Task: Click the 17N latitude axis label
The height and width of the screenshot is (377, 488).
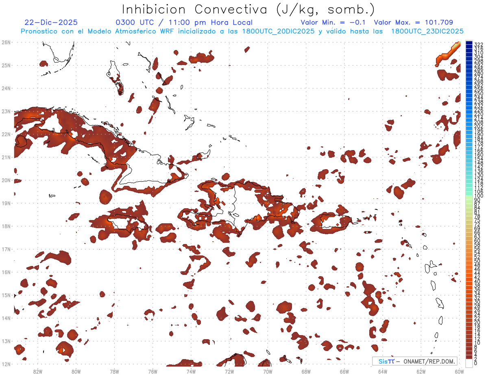Action: (x=6, y=249)
